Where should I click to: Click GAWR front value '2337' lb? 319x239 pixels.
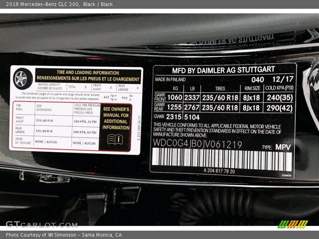192,98
